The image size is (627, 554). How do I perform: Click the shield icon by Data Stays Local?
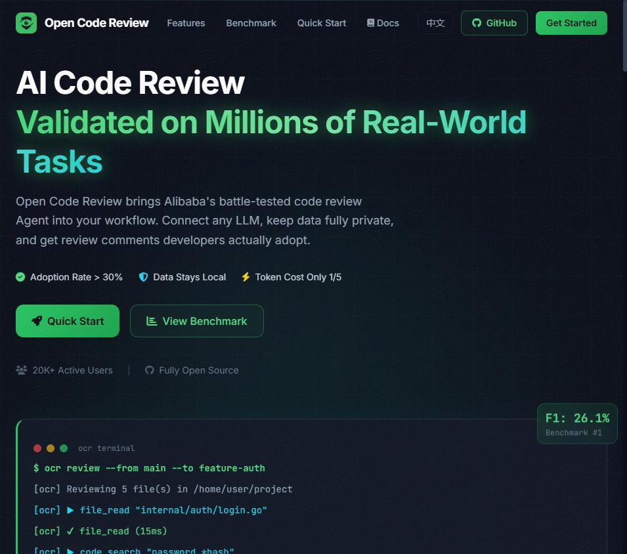pos(143,277)
